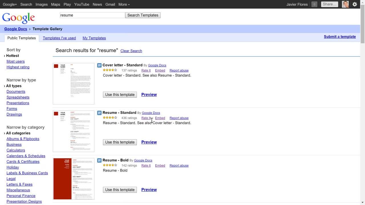Sort templates by Most users
The height and width of the screenshot is (205, 365).
click(16, 61)
